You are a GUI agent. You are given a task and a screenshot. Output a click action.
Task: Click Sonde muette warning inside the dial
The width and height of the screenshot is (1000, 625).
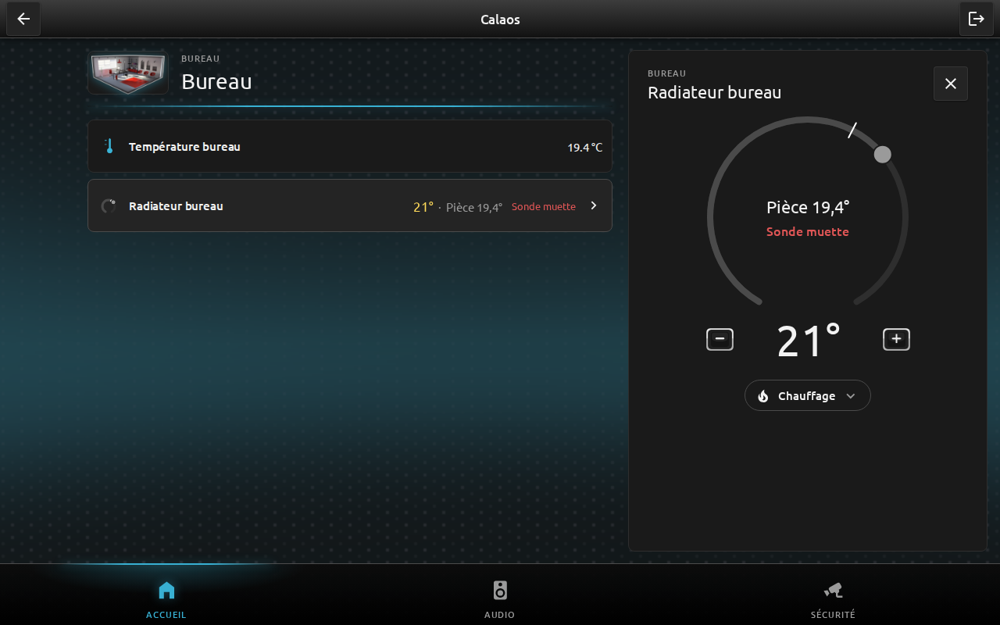click(x=808, y=232)
